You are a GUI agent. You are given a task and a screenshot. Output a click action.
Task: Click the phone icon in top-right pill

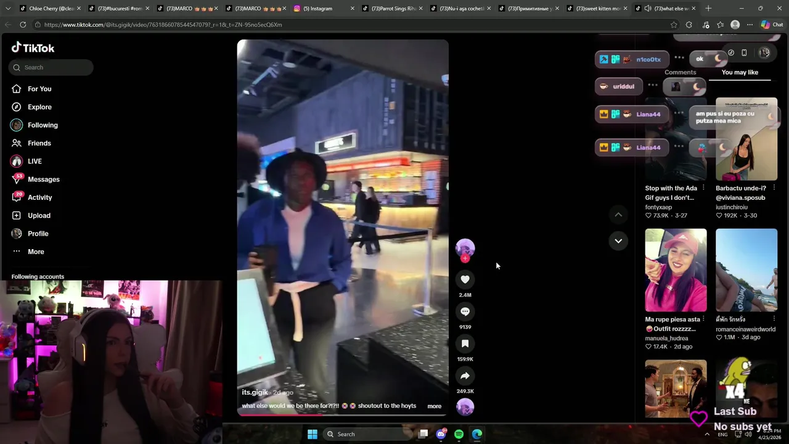pyautogui.click(x=744, y=53)
